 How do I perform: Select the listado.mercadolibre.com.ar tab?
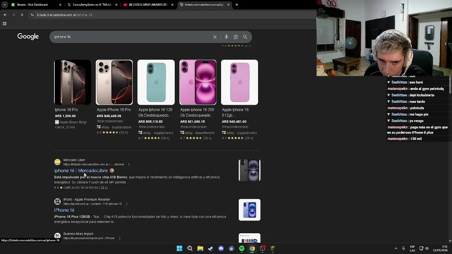[x=204, y=5]
